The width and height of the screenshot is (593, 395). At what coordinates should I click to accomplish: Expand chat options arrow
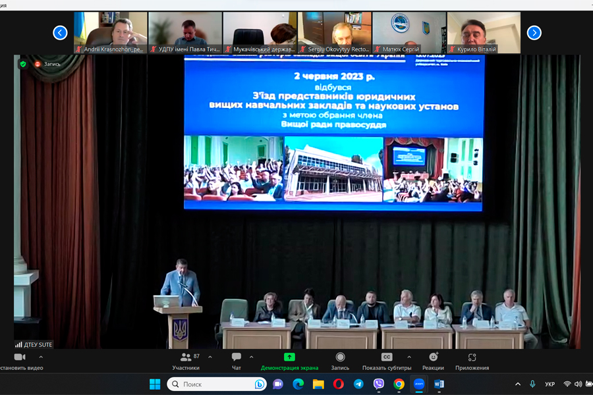[252, 357]
